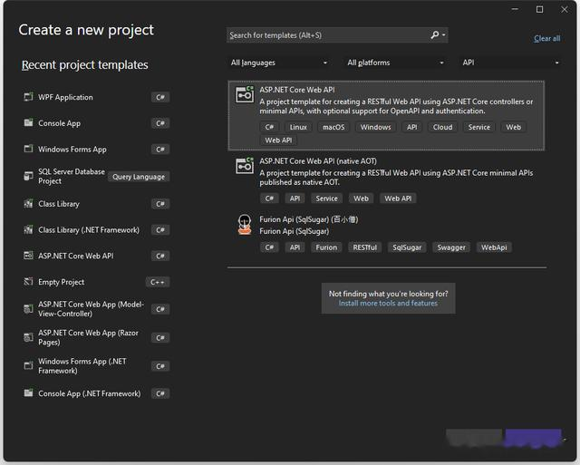Choose ASP.NET Core Web App (Model-View-Controller)

(96, 308)
